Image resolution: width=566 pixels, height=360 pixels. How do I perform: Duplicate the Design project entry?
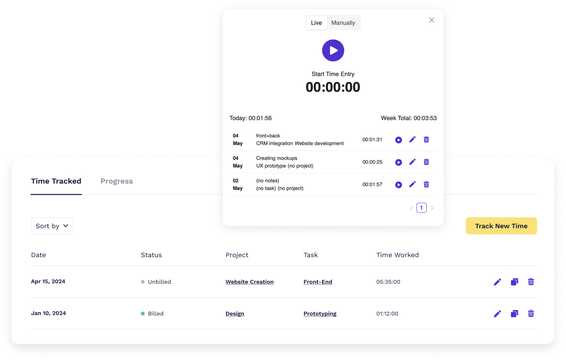coord(514,314)
